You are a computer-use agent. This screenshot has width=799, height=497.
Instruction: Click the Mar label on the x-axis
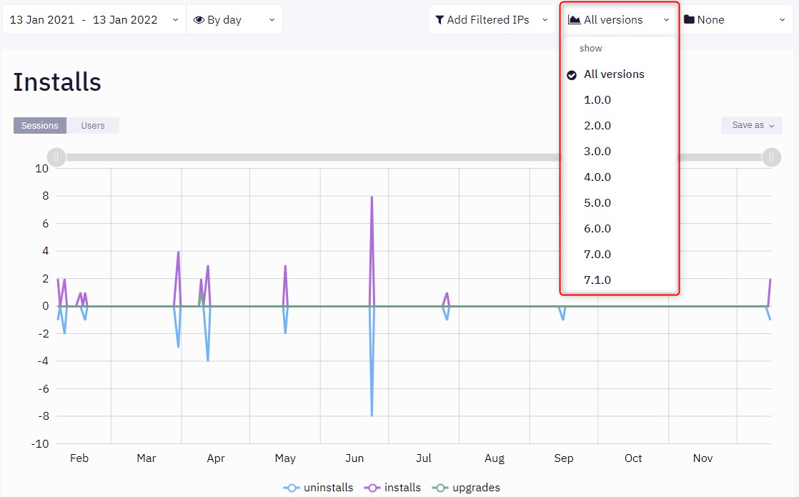[147, 458]
